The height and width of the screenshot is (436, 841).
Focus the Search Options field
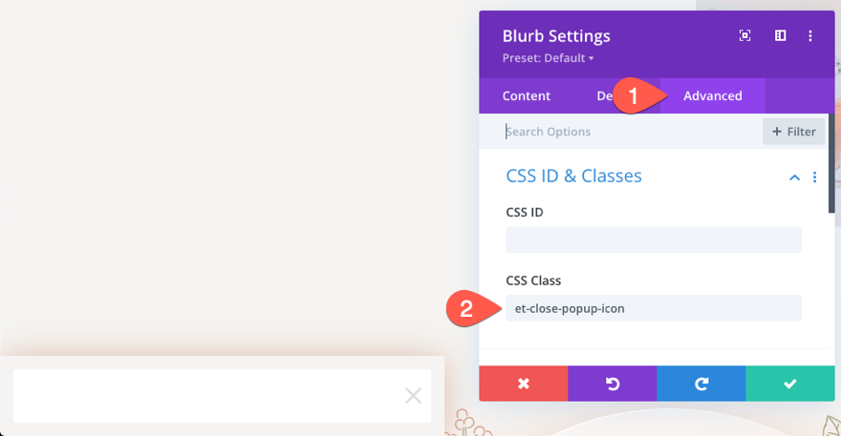point(630,132)
